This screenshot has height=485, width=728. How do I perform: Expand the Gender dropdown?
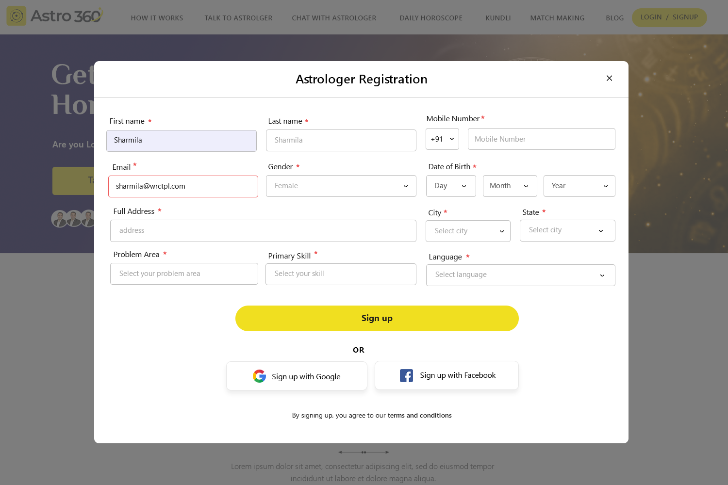[x=341, y=186]
